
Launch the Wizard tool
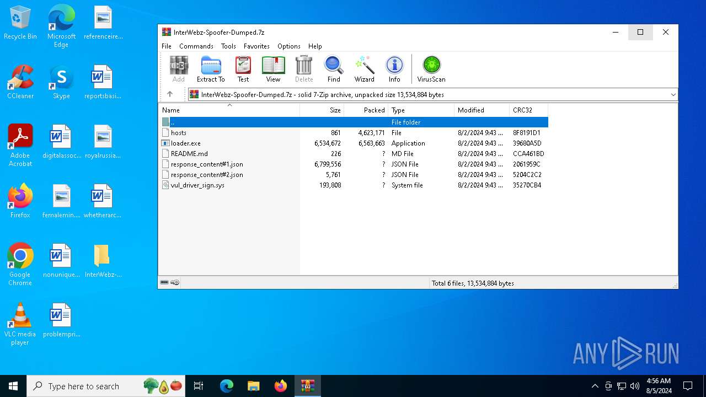click(364, 69)
